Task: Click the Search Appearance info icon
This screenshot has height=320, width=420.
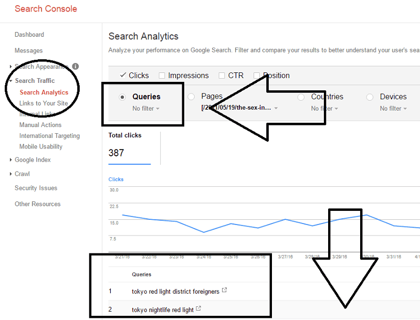Action: [76, 66]
